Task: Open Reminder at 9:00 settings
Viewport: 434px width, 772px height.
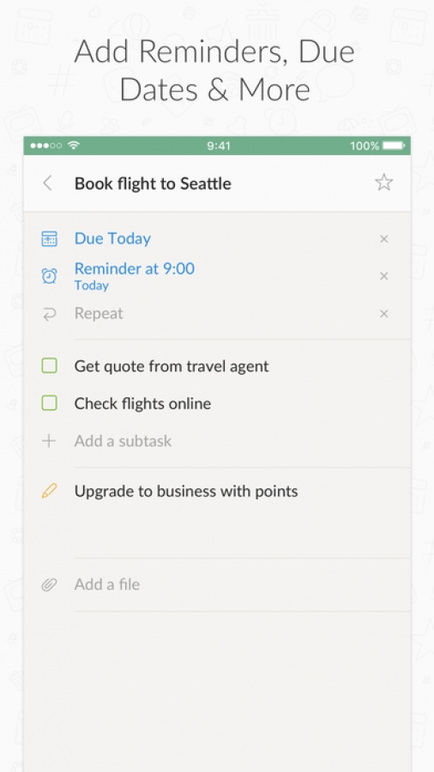Action: click(135, 275)
